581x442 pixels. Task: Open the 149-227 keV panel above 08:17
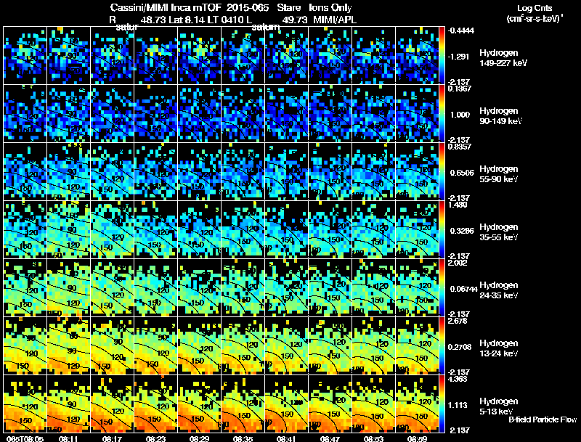[112, 55]
